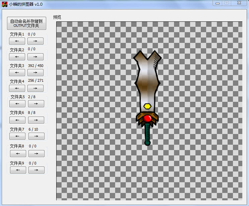
Task: Click the 预览 preview label
Action: tap(57, 17)
